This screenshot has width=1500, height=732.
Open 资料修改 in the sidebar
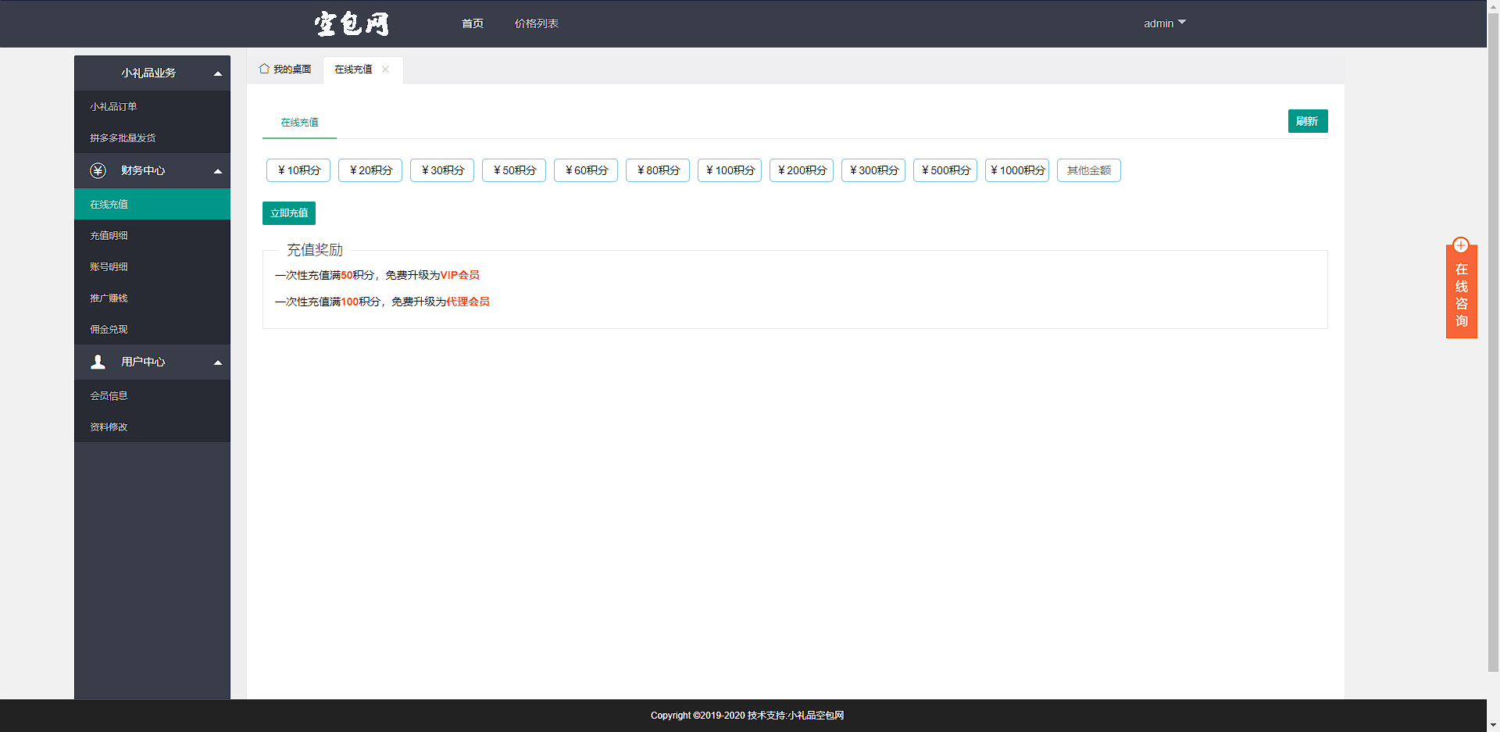pyautogui.click(x=152, y=427)
